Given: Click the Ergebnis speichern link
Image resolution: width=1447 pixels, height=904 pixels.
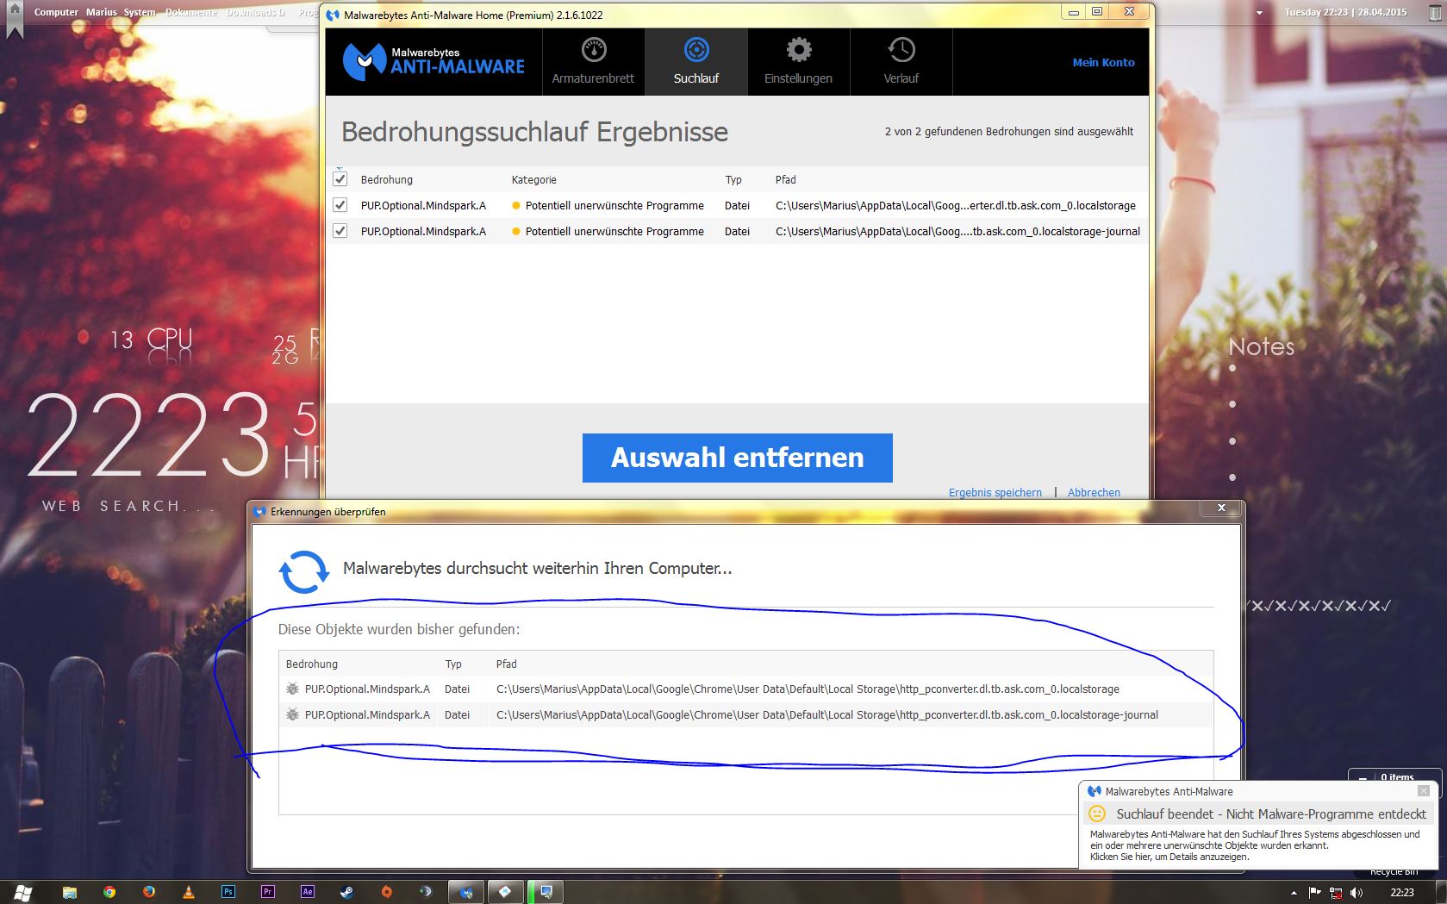Looking at the screenshot, I should (x=995, y=493).
